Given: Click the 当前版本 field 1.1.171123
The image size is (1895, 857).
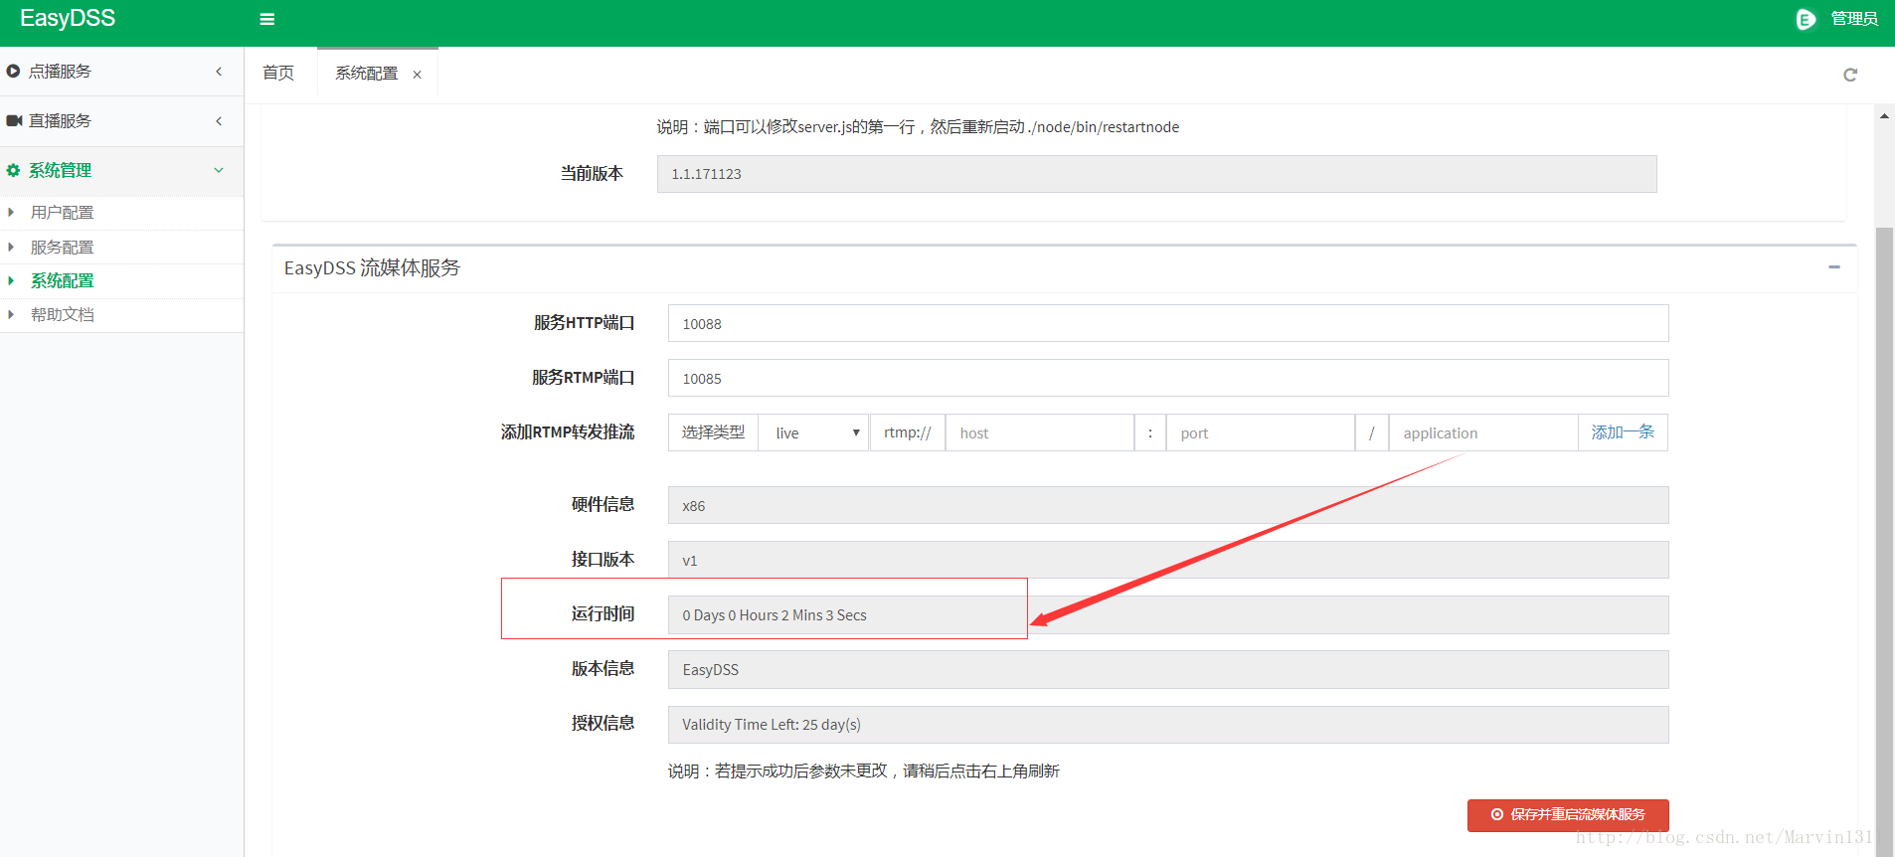Looking at the screenshot, I should pyautogui.click(x=1156, y=174).
